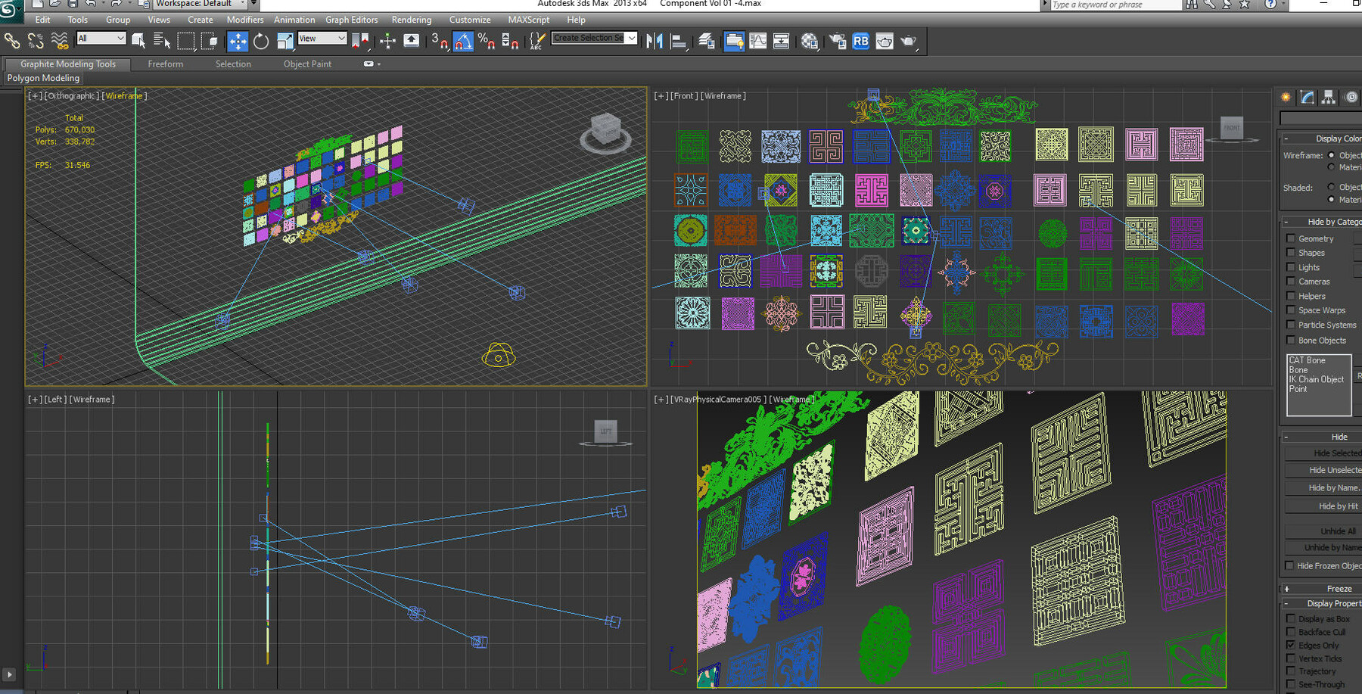Toggle the Angle Snap icon
This screenshot has height=694, width=1362.
[463, 41]
